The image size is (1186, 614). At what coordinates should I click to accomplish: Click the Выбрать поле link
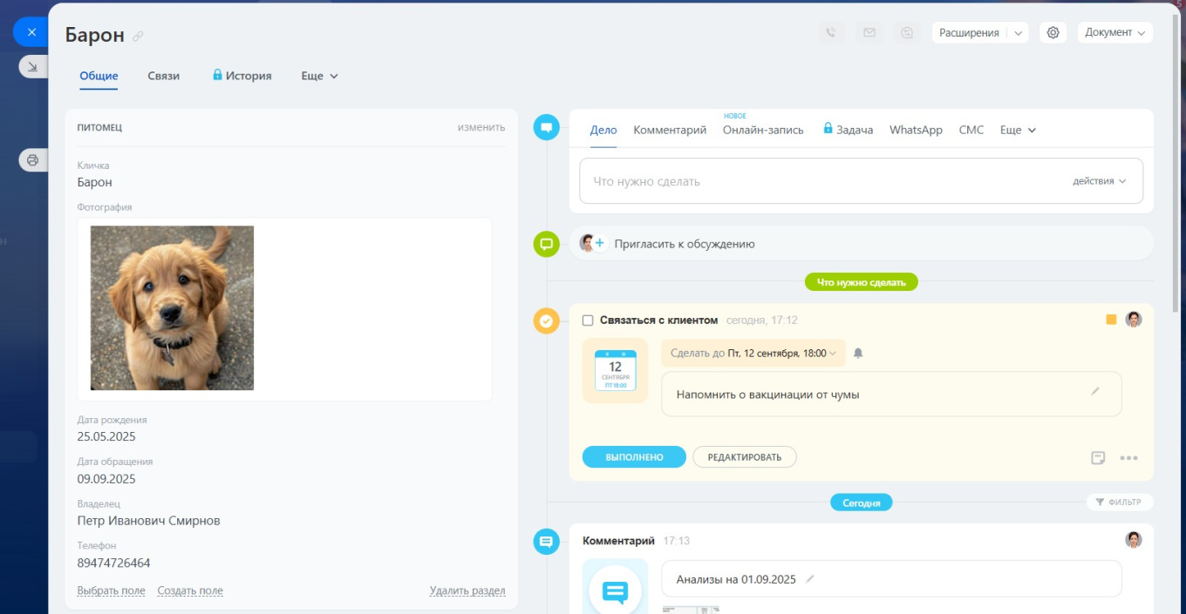point(112,590)
